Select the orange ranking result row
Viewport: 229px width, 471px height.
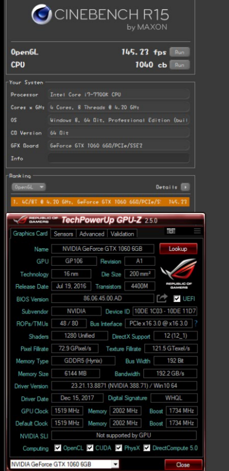click(x=100, y=202)
